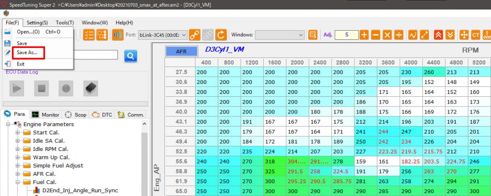Click the CT toolbar icon
The width and height of the screenshot is (491, 196).
point(476,35)
